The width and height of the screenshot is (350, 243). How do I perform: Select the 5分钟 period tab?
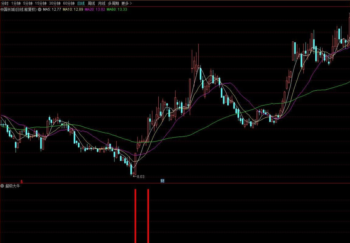28,3
